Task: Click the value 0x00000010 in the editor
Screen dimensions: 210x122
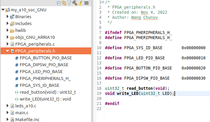Action: coord(193,58)
